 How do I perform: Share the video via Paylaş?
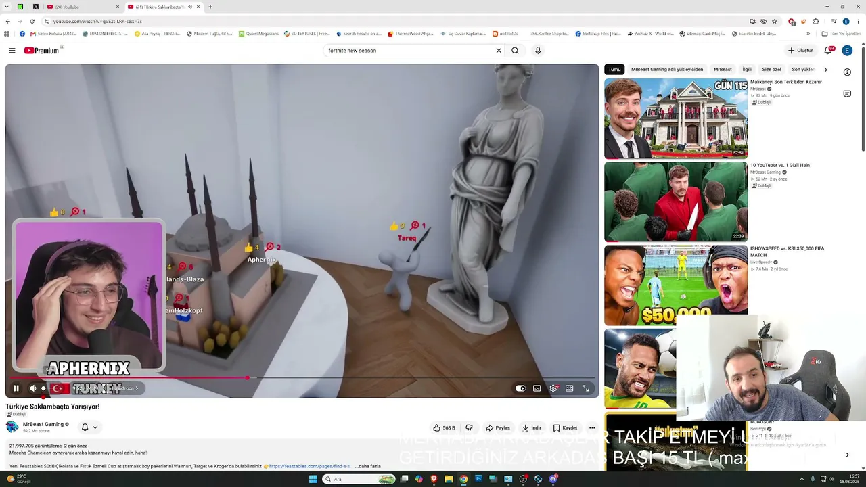click(x=498, y=427)
